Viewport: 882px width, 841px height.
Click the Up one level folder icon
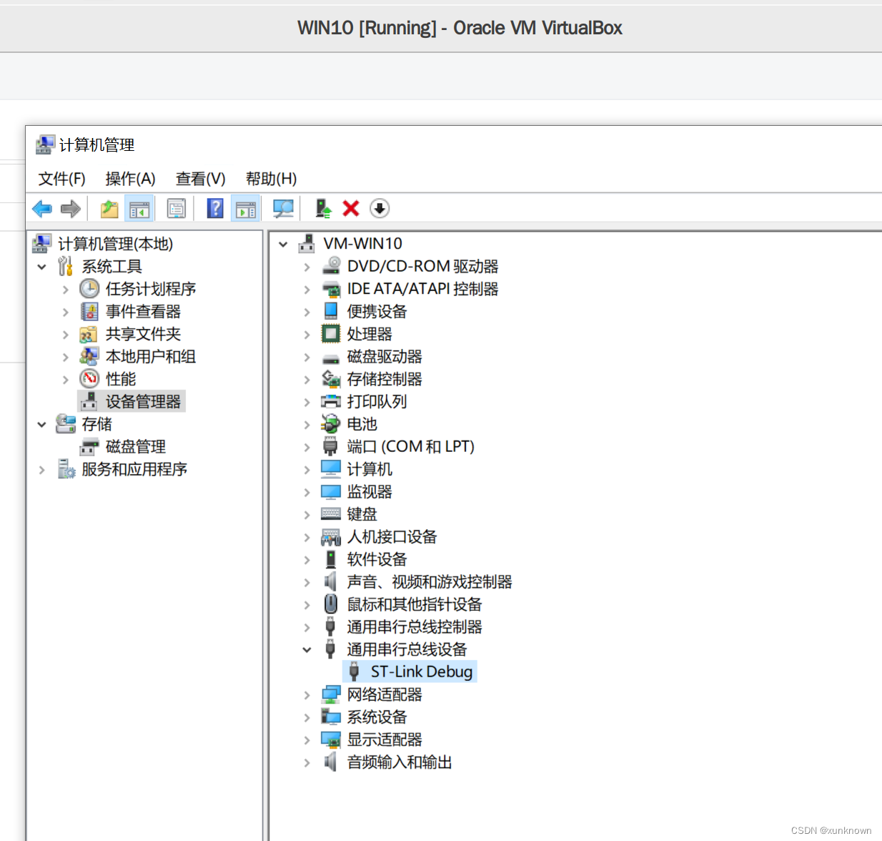[x=109, y=209]
